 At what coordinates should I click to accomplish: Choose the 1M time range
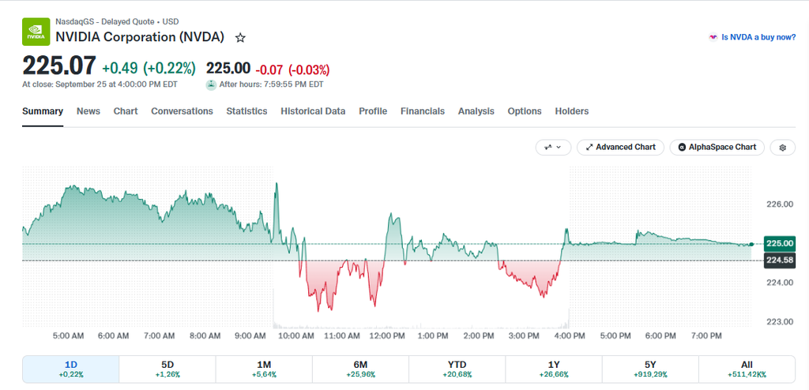pyautogui.click(x=264, y=369)
